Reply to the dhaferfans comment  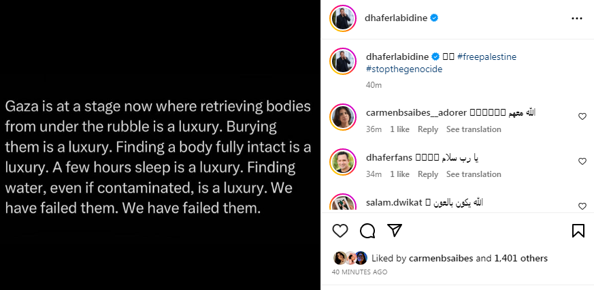click(428, 174)
